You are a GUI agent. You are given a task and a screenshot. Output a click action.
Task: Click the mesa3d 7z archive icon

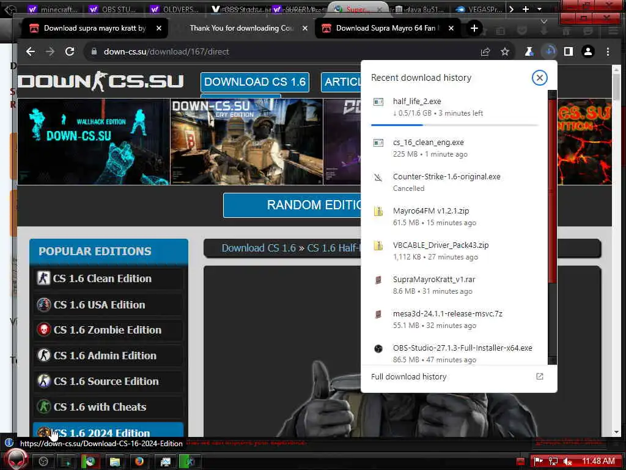pyautogui.click(x=378, y=314)
